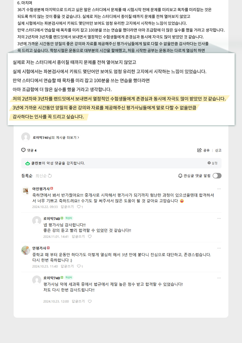Open more options for 아인평가사's comment

[219, 189]
